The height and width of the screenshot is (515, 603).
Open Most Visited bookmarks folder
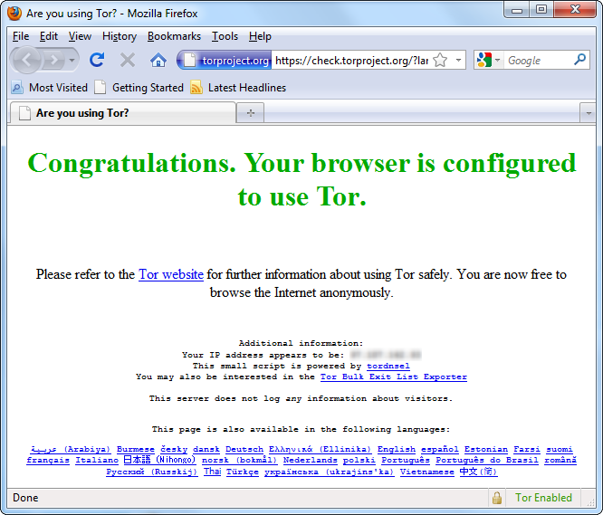50,88
